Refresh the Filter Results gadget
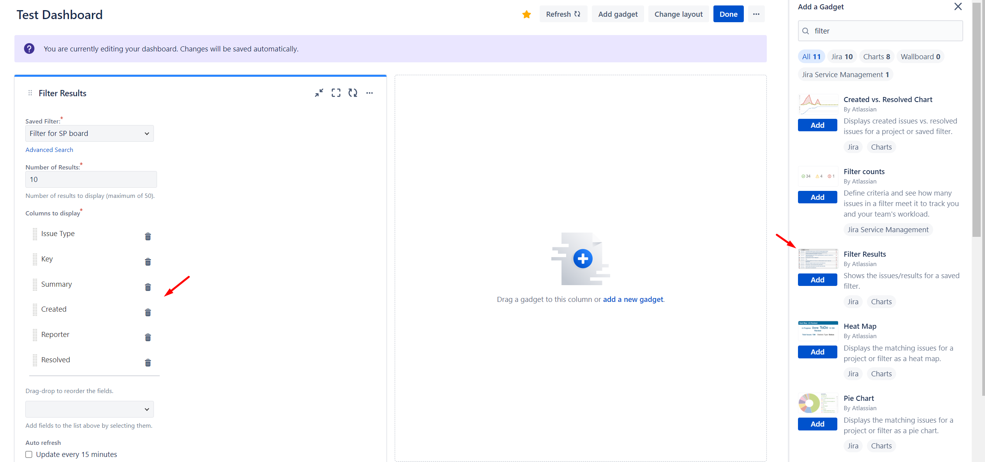Screen dimensions: 985x462 click(x=353, y=93)
